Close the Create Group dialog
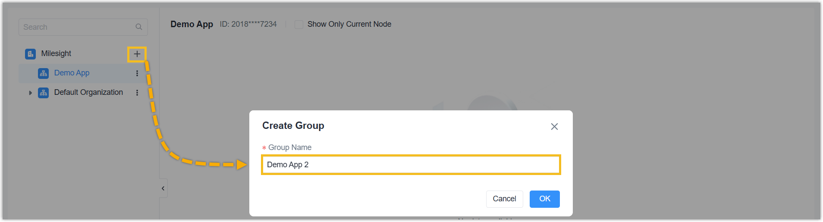 click(x=554, y=126)
